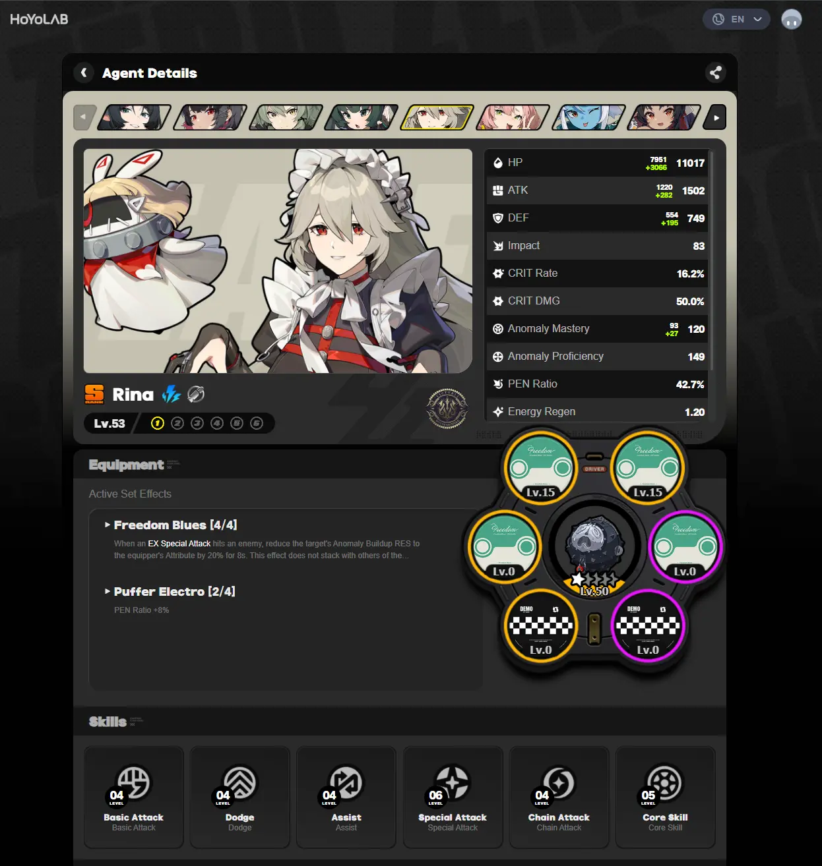The image size is (822, 866).
Task: Click the Energy Regen icon
Action: [498, 412]
